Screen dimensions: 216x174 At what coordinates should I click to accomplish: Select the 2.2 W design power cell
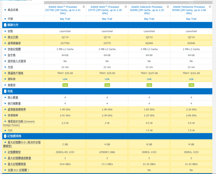65,123
